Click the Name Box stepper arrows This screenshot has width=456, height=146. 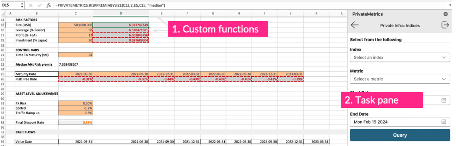click(22, 6)
